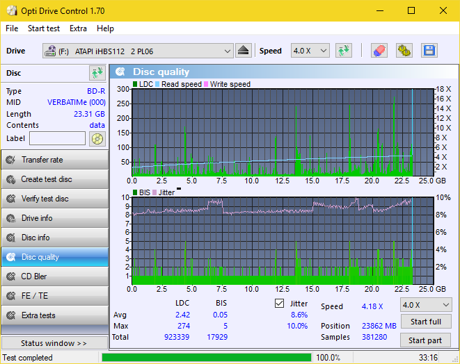Click into the disc Label input field
This screenshot has height=364, width=460.
58,138
